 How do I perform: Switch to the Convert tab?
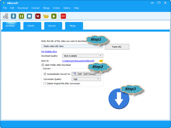53,26
